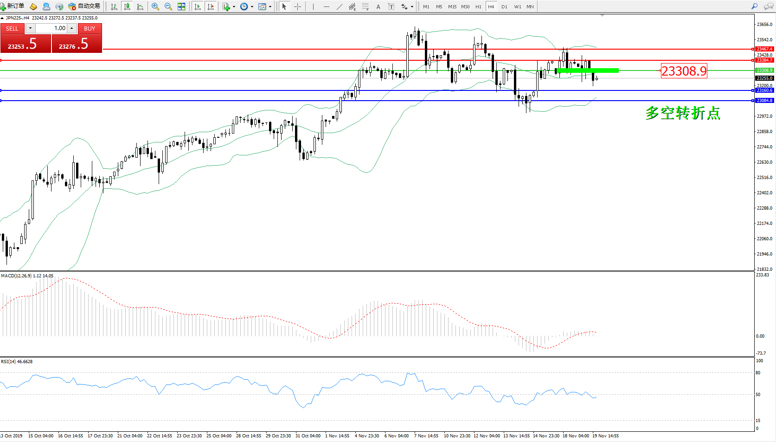This screenshot has width=776, height=442.
Task: Click the zoom out magnifier icon
Action: (x=168, y=6)
